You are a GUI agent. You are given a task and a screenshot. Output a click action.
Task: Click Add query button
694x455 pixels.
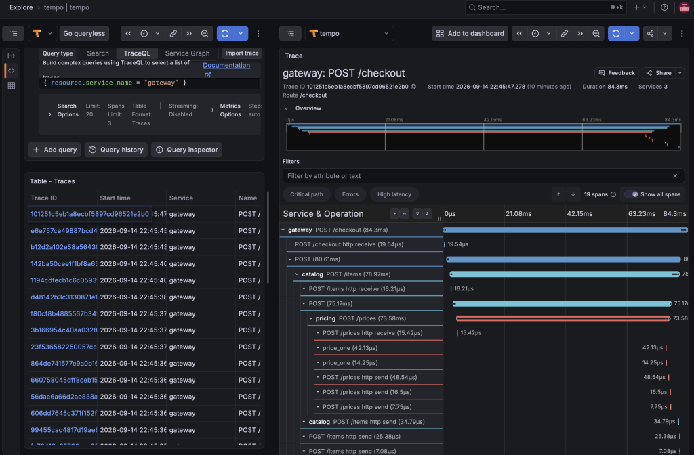point(54,150)
